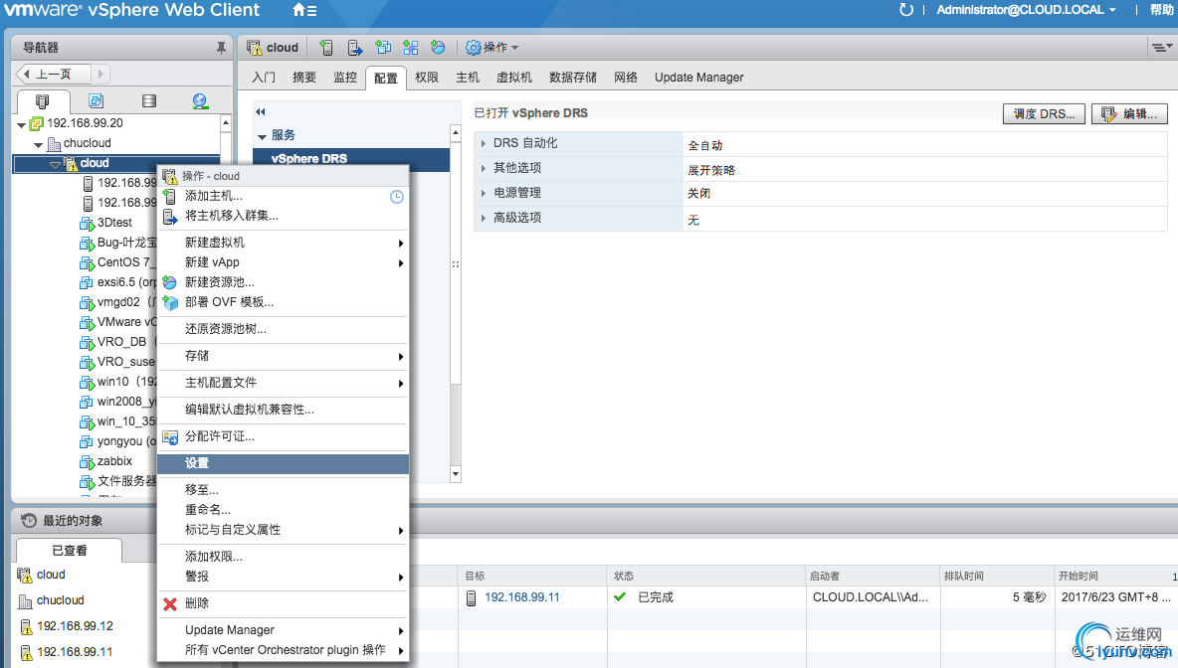
Task: Click 调度 DRS... button
Action: [1045, 114]
